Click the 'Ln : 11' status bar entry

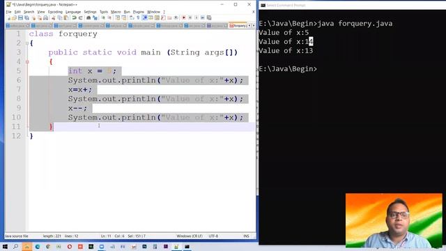click(x=106, y=236)
